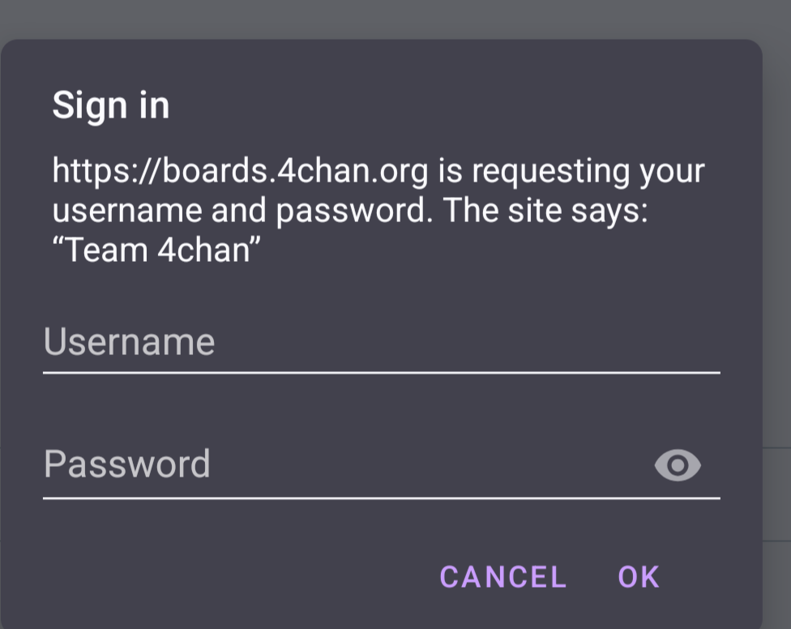Click the dimmed area right of dialog

(x=776, y=324)
